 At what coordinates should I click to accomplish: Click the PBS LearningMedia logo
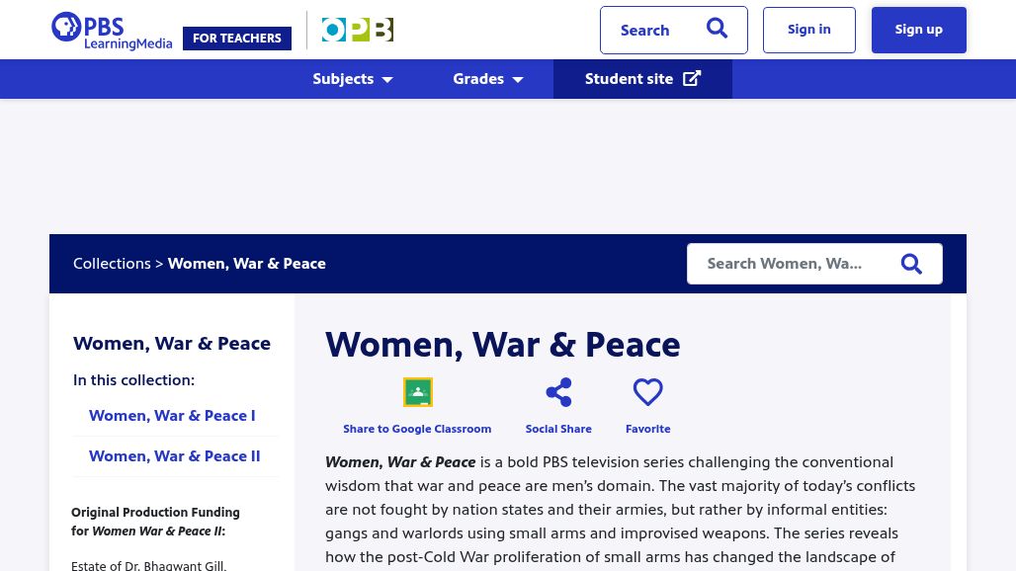click(111, 31)
